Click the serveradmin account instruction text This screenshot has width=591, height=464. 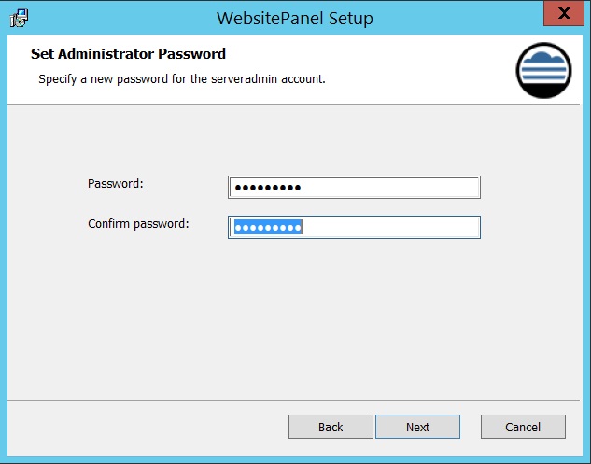182,79
